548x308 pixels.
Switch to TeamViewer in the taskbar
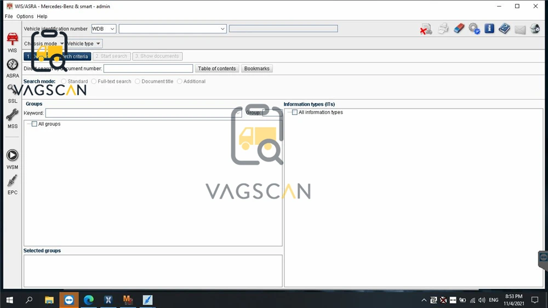pyautogui.click(x=69, y=300)
